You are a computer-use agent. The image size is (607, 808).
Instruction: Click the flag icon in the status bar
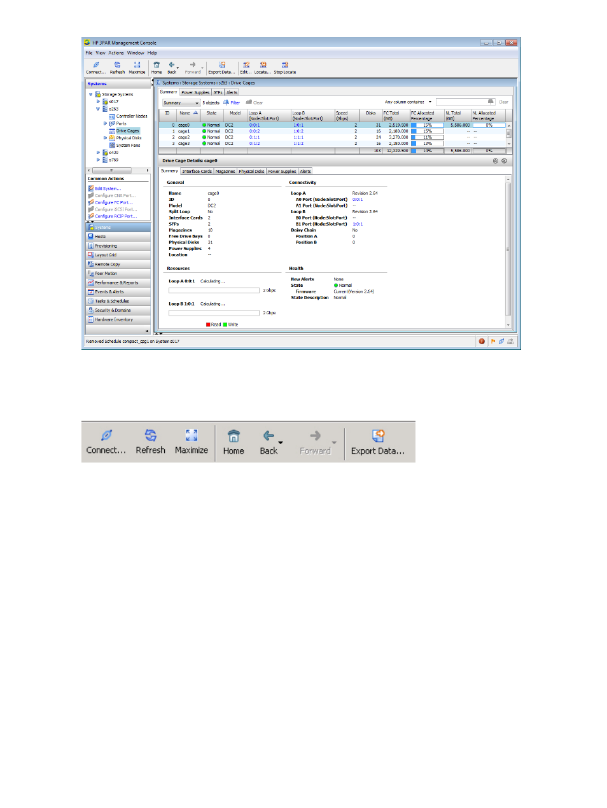tap(492, 342)
